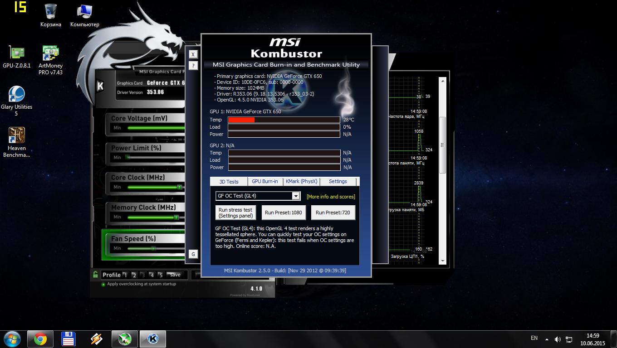This screenshot has width=617, height=348.
Task: Open Glary Utilities 5 desktop shortcut
Action: pos(17,101)
